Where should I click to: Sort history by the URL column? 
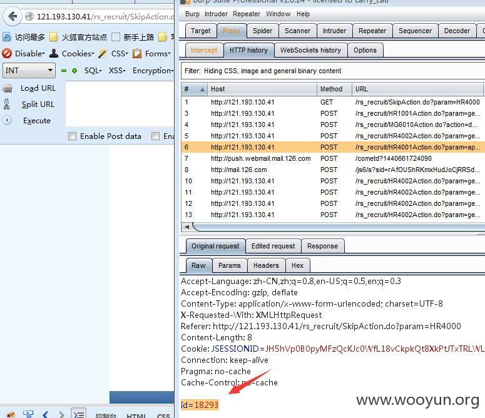(x=417, y=89)
